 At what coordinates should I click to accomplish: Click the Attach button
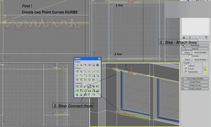pyautogui.click(x=187, y=53)
